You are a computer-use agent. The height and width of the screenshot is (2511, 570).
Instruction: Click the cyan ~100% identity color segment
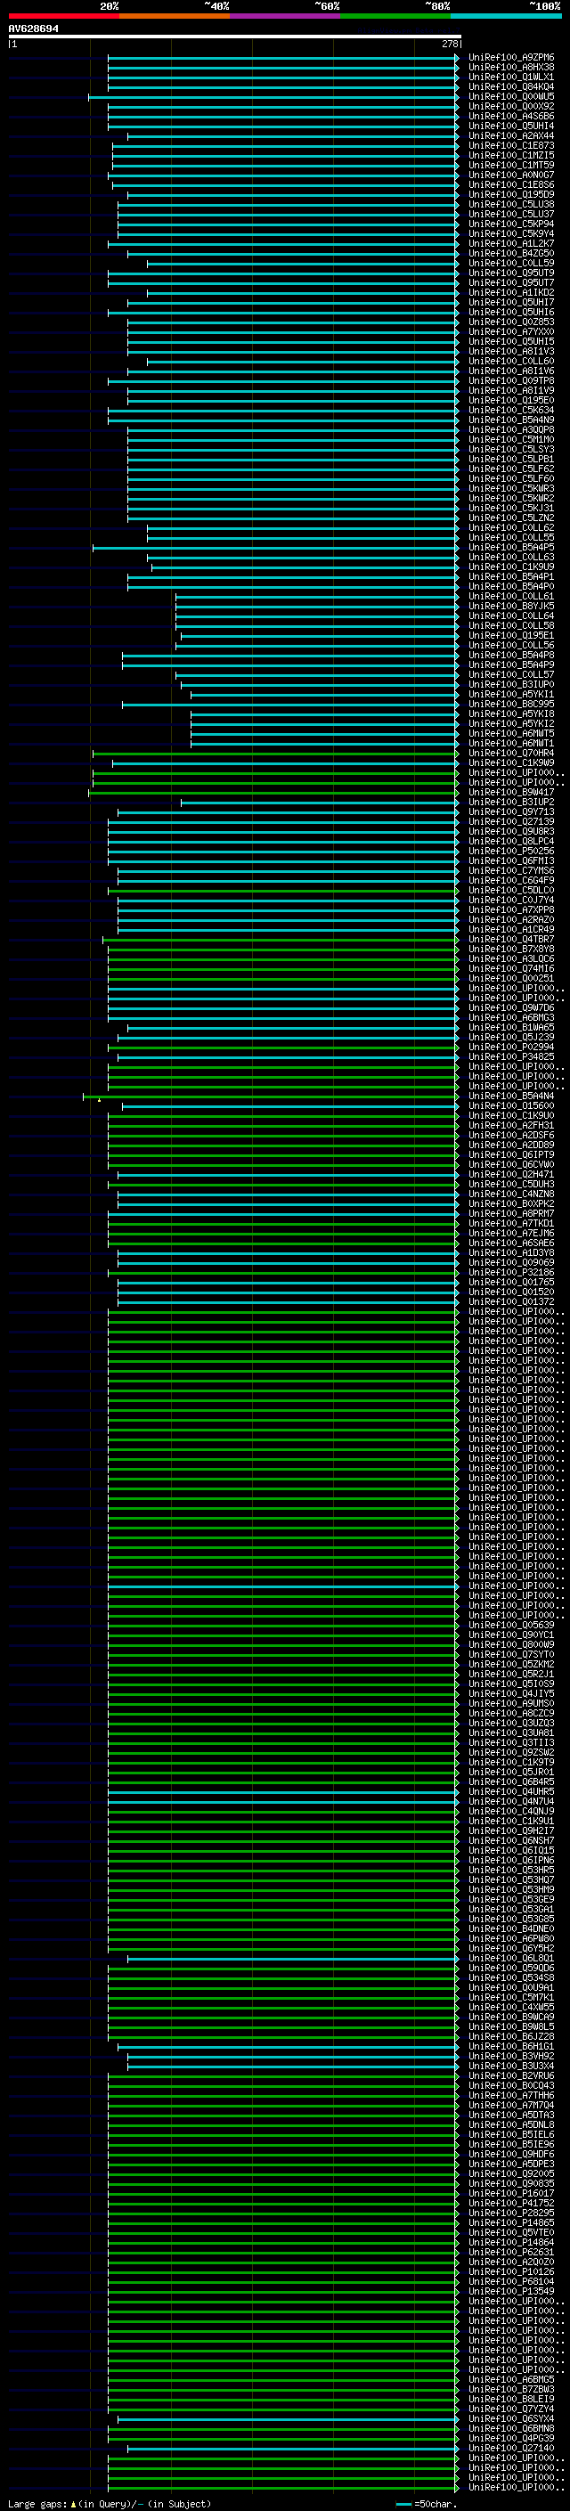506,16
